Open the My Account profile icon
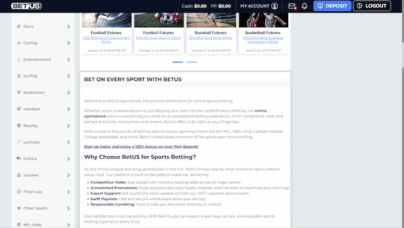Screen dimensions: 404x228 [275, 6]
